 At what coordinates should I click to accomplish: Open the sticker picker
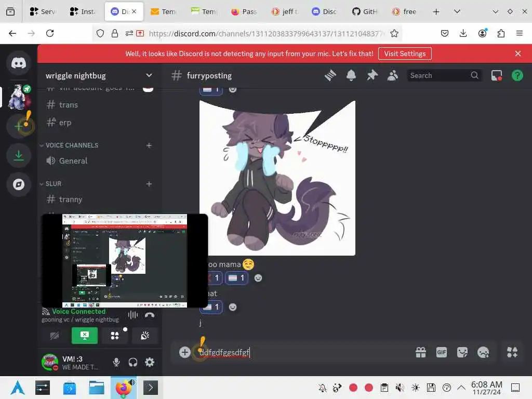(462, 353)
